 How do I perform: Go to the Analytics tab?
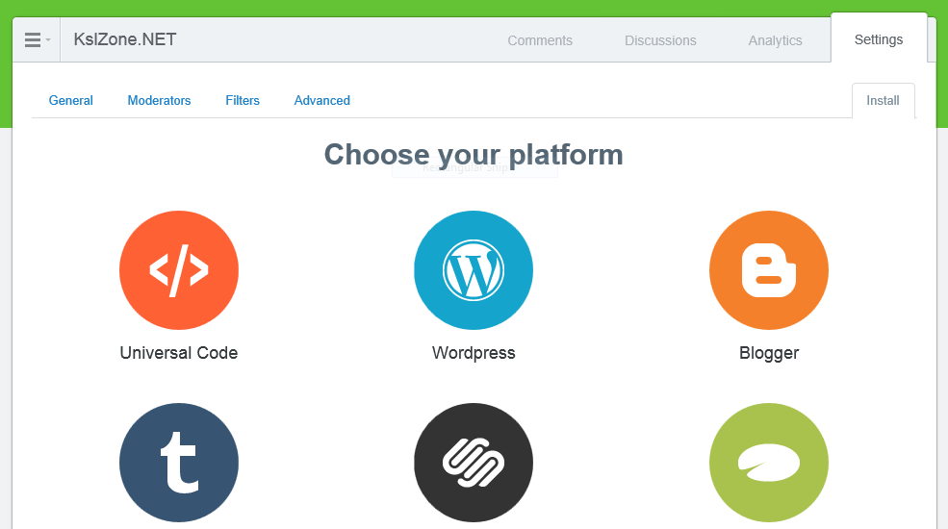tap(775, 40)
